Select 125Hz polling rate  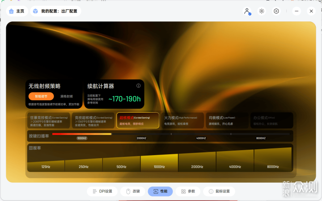(46, 166)
